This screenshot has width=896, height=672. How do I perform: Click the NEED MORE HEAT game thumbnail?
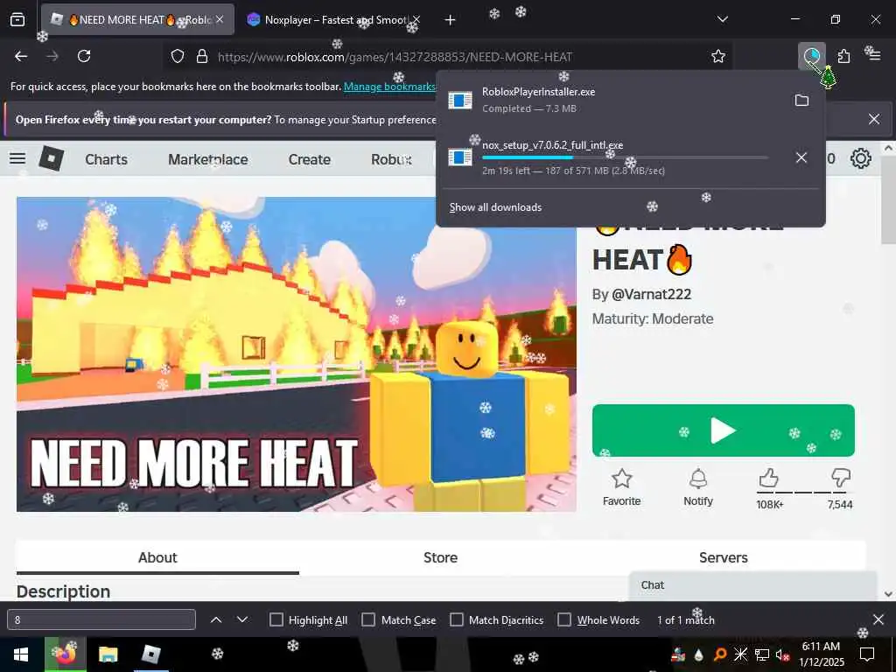pos(296,354)
